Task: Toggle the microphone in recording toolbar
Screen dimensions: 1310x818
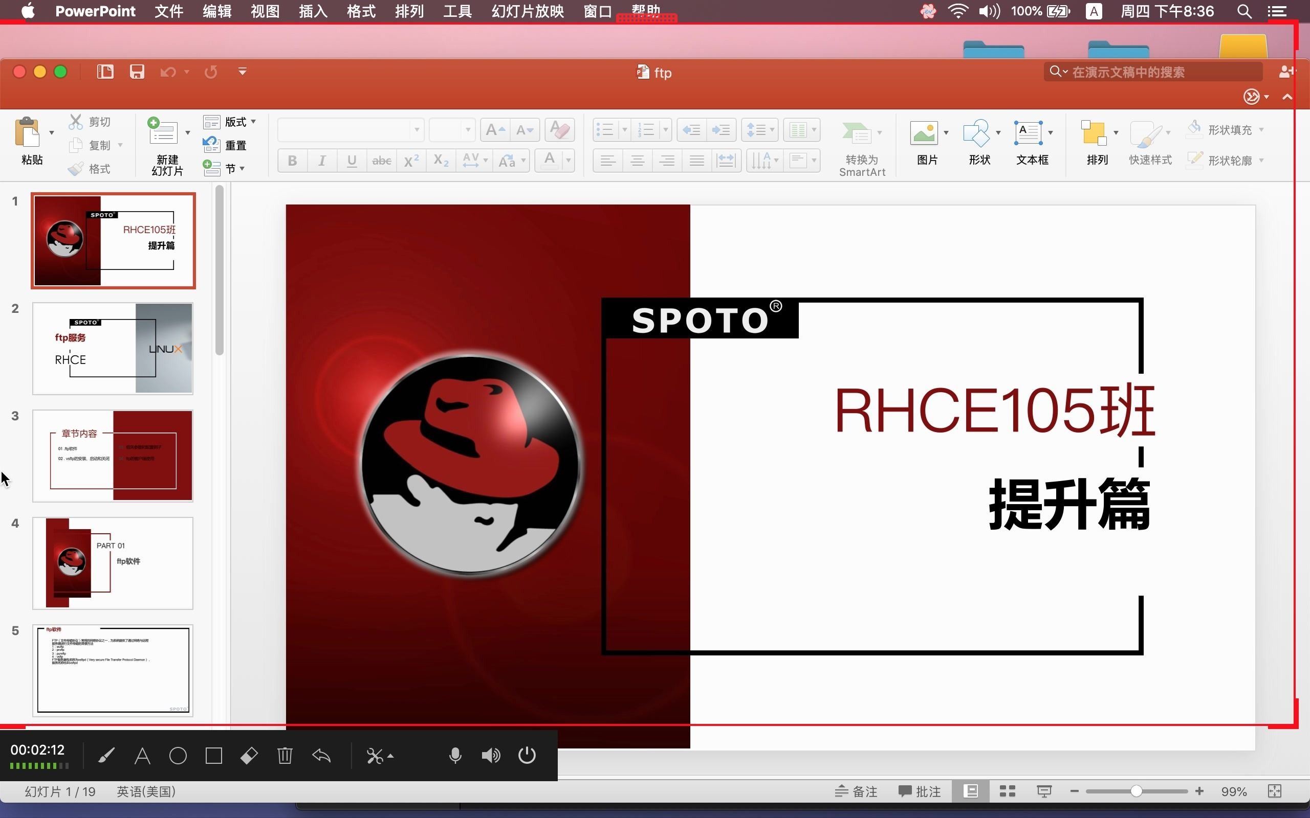Action: pos(455,755)
